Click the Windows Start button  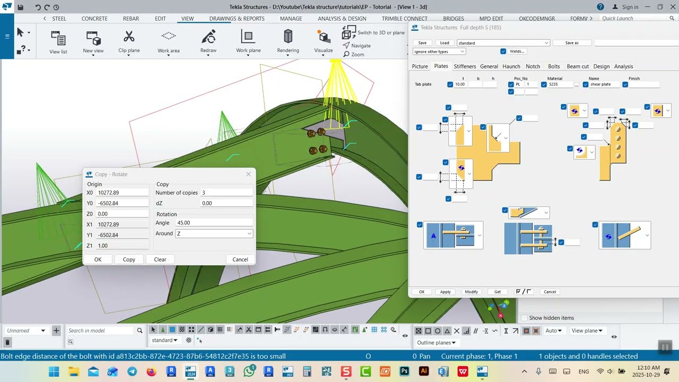coord(54,371)
